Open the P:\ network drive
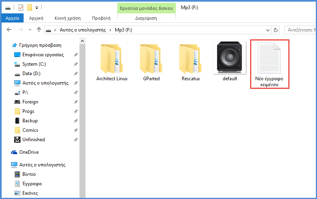 [25, 92]
